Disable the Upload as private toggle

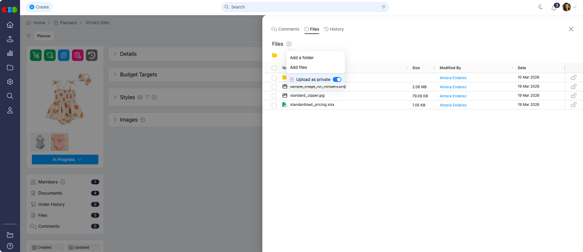(x=337, y=79)
